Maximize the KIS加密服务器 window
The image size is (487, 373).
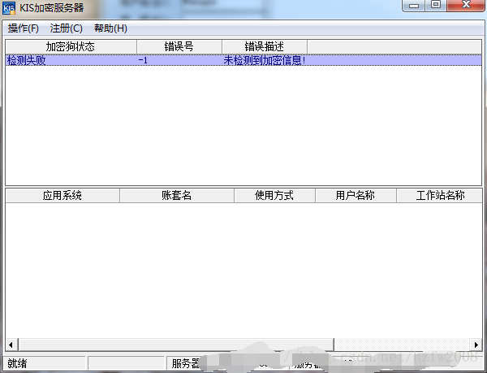pos(436,6)
